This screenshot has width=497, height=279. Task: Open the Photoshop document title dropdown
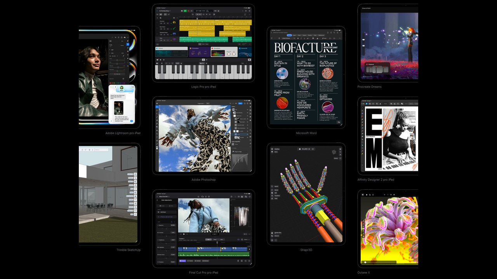click(x=200, y=103)
